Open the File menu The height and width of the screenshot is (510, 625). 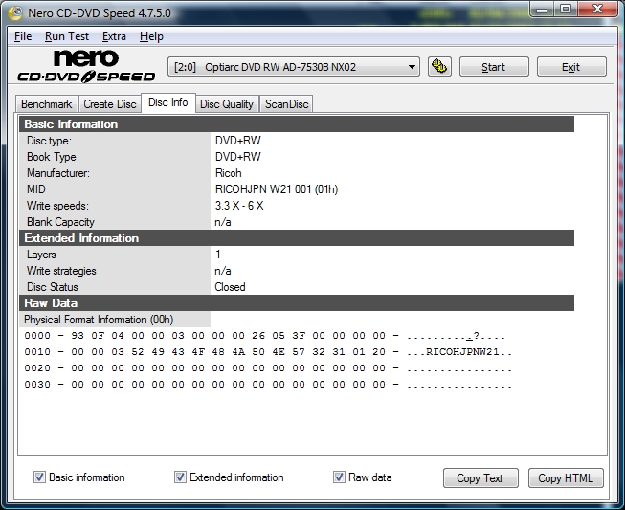coord(23,36)
